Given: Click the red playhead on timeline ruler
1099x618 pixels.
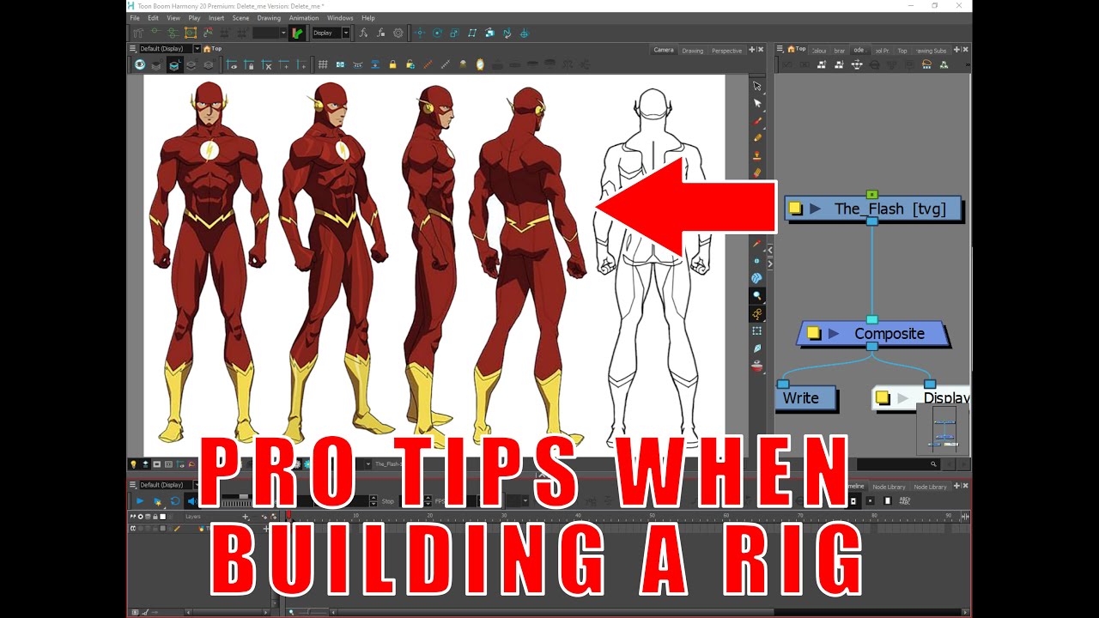Looking at the screenshot, I should click(288, 516).
